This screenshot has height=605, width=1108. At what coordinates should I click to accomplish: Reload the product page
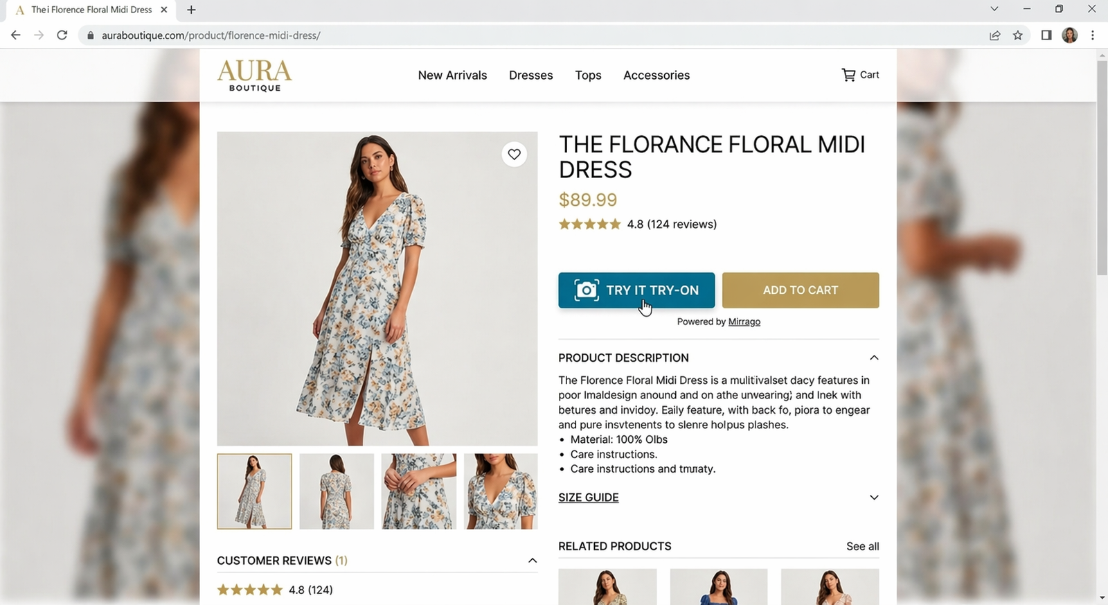(62, 35)
